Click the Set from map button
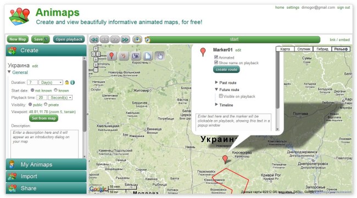 (x=44, y=118)
